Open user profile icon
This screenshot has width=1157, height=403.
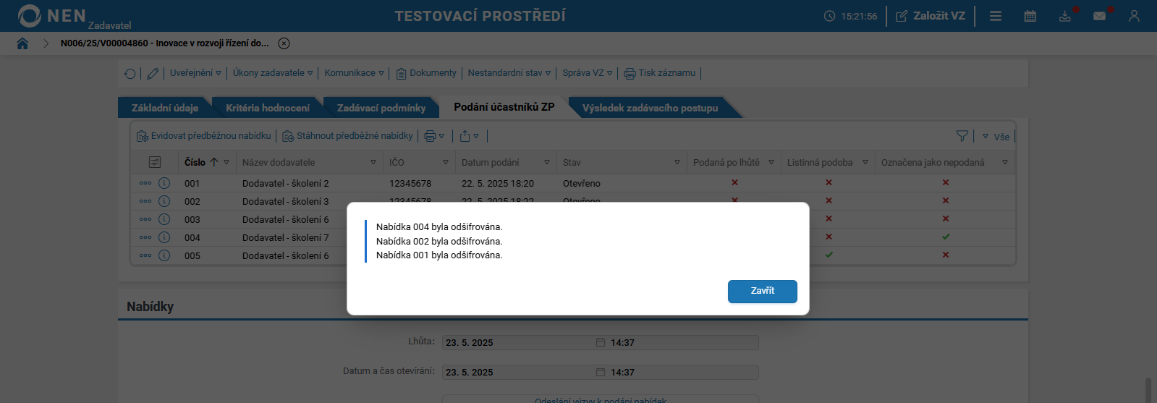coord(1134,16)
